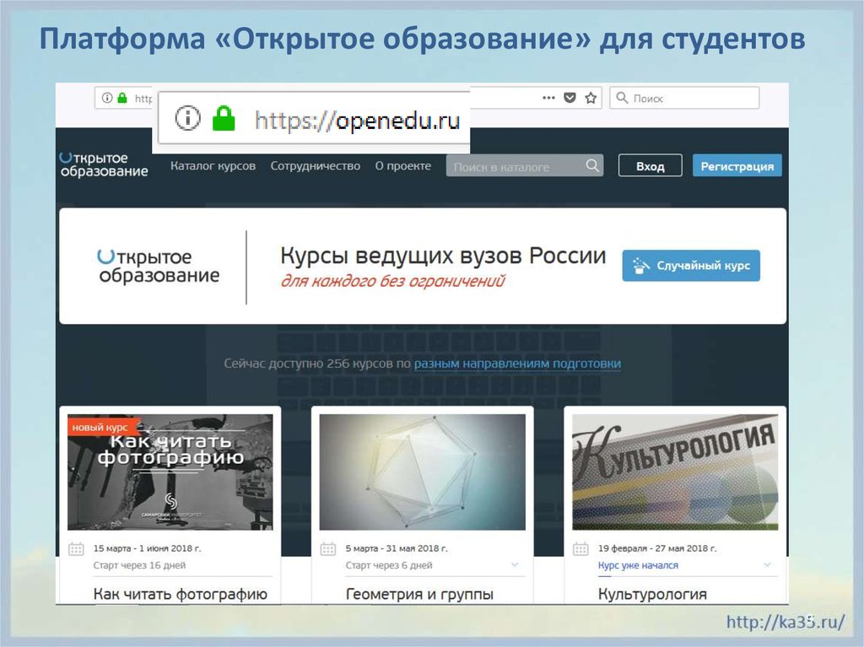
Task: Follow the разным направлениям подготовки link
Action: [517, 364]
